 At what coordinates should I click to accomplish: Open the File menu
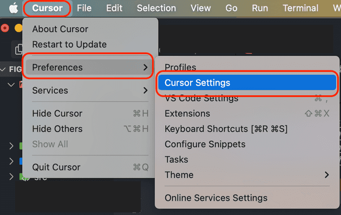(84, 8)
